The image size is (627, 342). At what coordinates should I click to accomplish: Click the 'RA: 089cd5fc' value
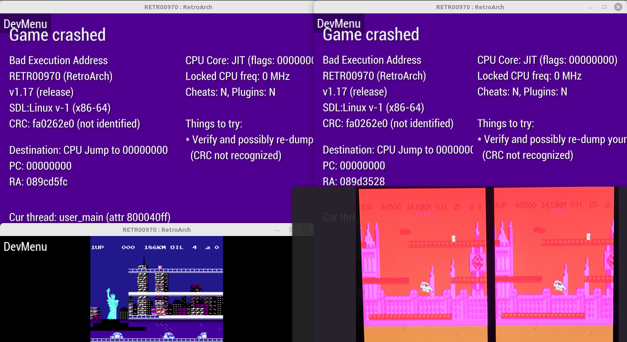[38, 182]
